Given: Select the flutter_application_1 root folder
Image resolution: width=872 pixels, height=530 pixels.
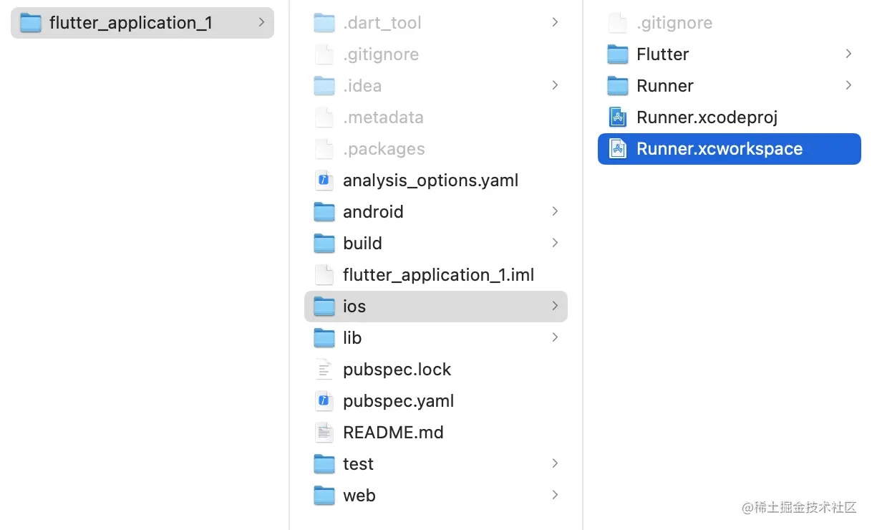Looking at the screenshot, I should click(x=130, y=23).
